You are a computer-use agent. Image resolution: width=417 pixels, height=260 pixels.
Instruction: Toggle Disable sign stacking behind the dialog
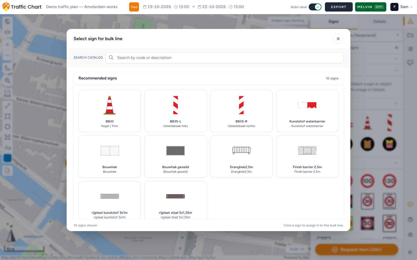(288, 21)
